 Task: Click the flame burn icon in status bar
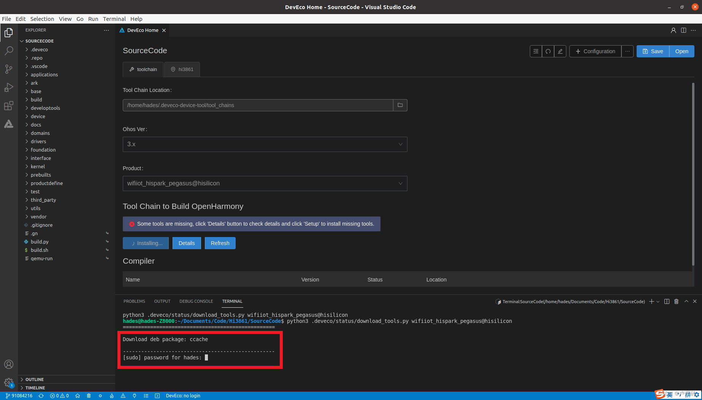pyautogui.click(x=112, y=396)
